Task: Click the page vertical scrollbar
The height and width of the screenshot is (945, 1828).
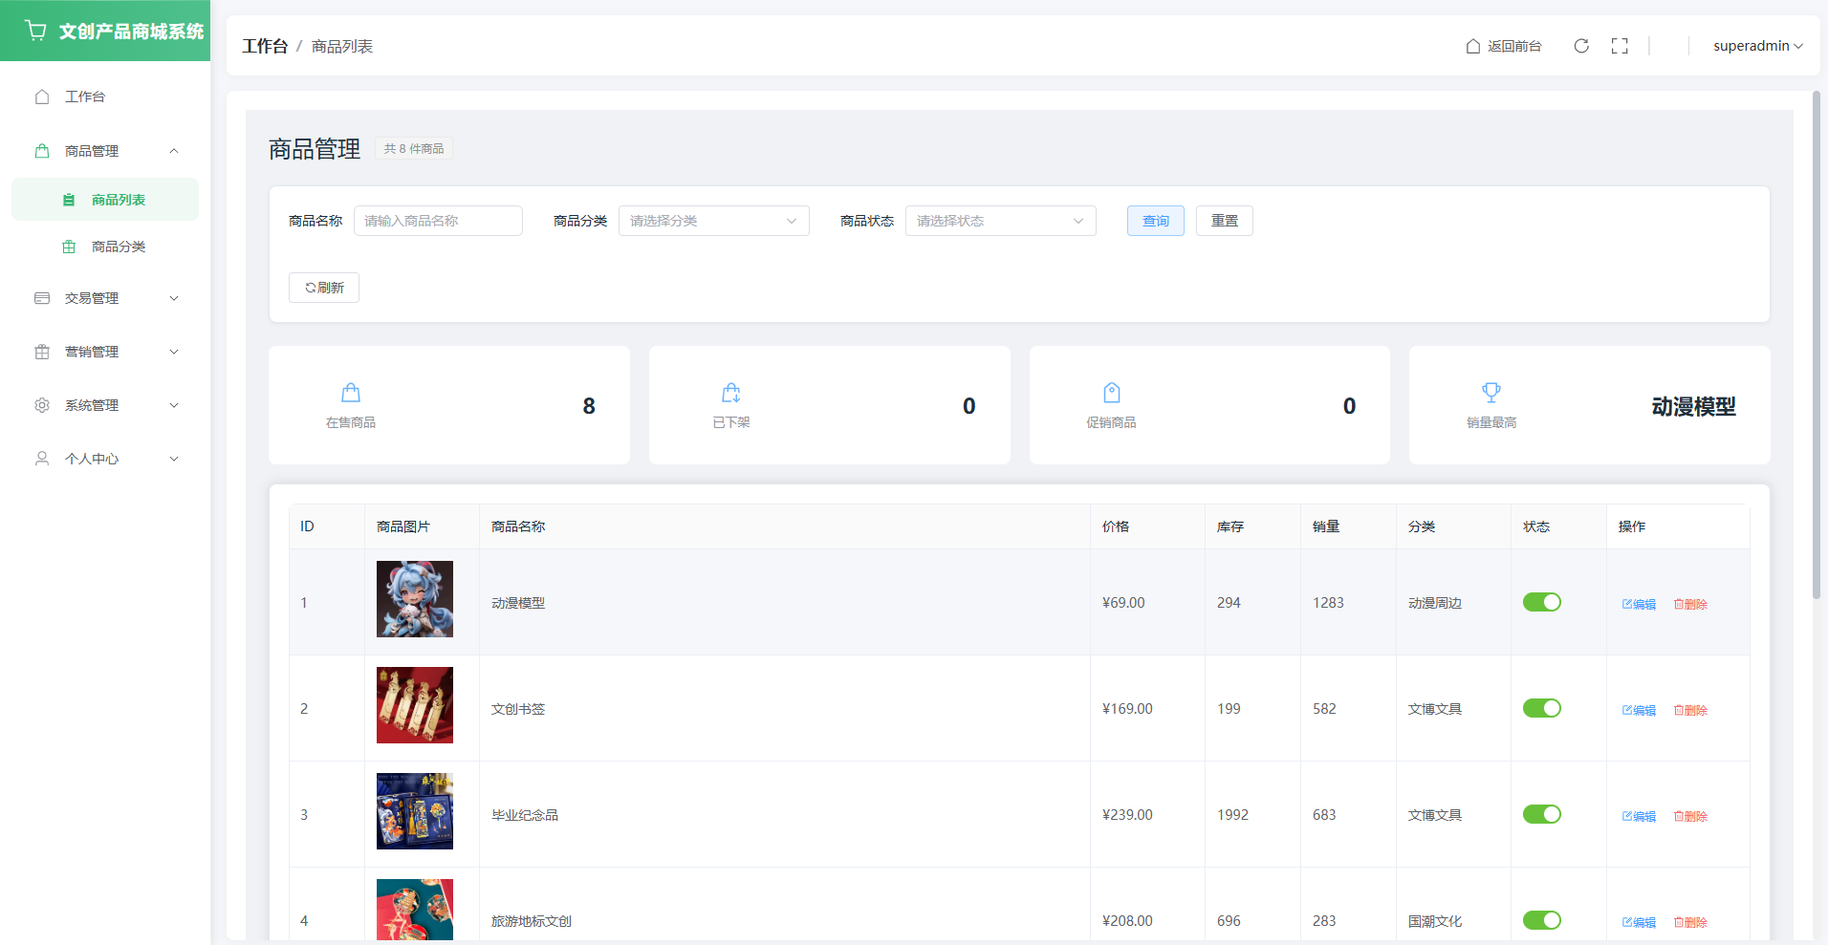Action: click(x=1817, y=344)
